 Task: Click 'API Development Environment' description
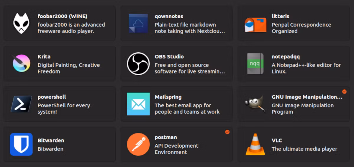click(x=176, y=149)
